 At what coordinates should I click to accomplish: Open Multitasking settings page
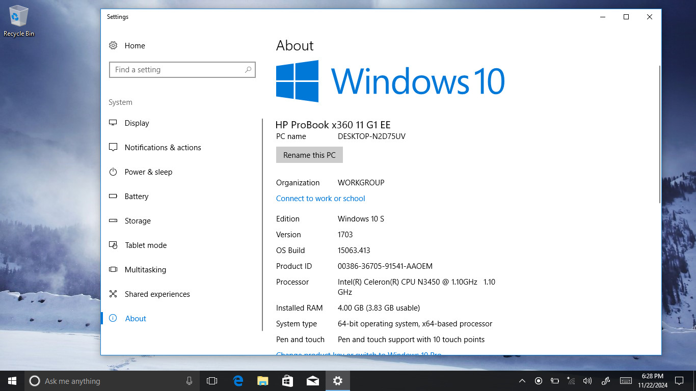(145, 269)
